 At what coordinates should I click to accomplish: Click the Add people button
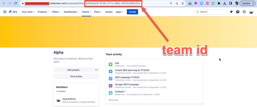coord(73,70)
